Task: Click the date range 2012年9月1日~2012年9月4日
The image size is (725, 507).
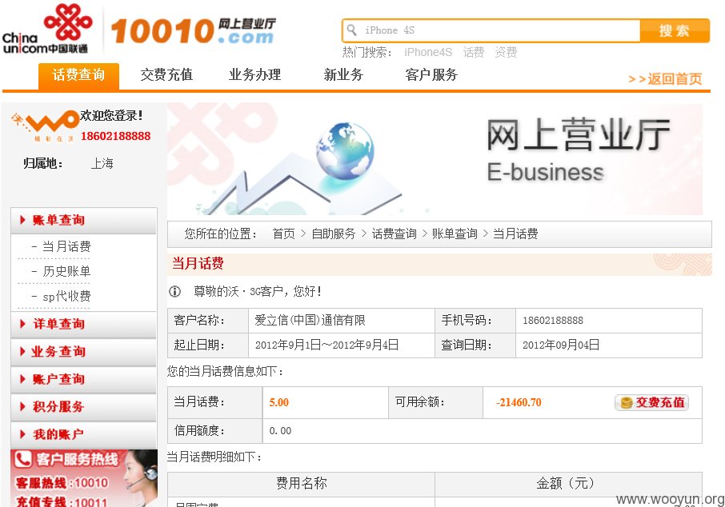Action: pos(326,345)
